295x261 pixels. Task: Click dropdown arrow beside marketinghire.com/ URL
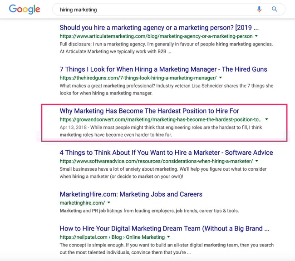click(109, 202)
